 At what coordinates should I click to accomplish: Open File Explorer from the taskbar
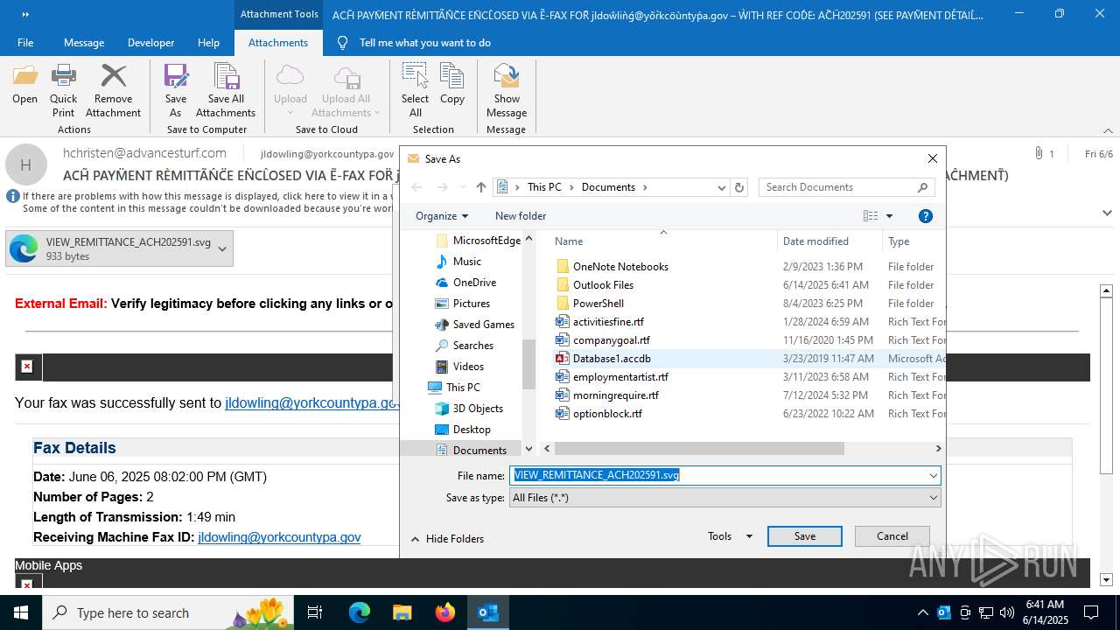point(402,612)
